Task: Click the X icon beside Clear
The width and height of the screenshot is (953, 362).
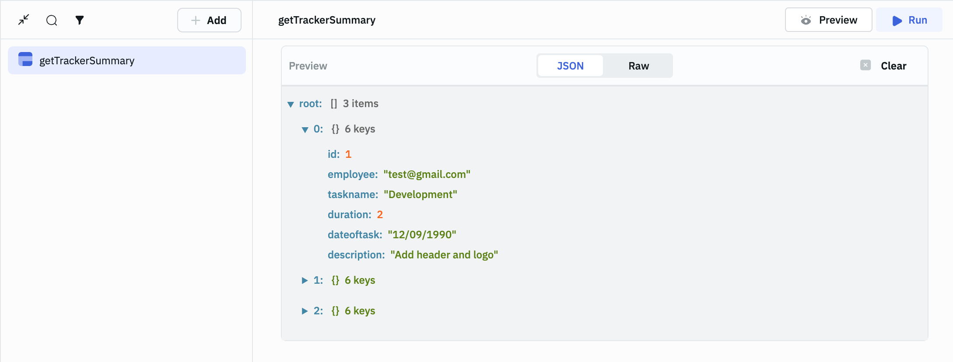Action: [865, 65]
